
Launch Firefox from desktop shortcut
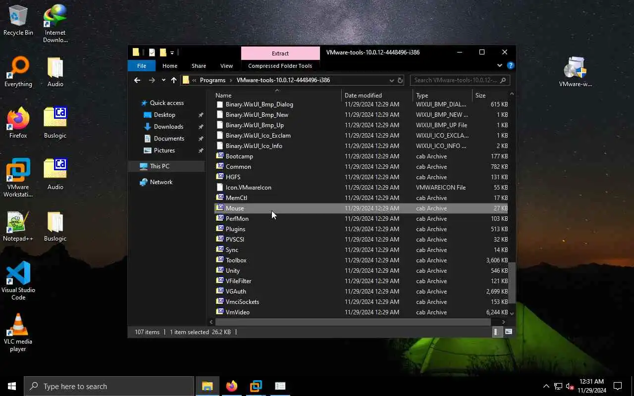tap(18, 123)
